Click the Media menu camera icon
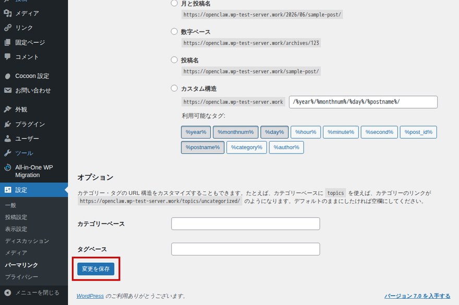Image resolution: width=459 pixels, height=305 pixels. tap(8, 13)
